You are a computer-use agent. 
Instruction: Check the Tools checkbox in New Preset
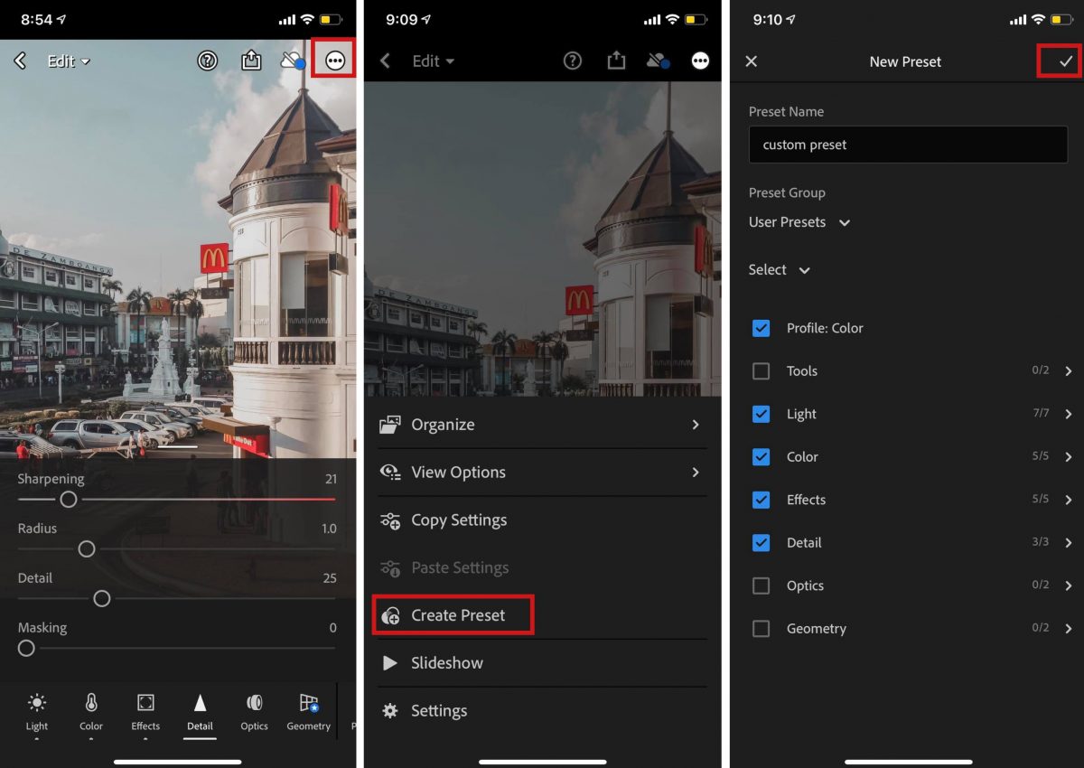(762, 371)
